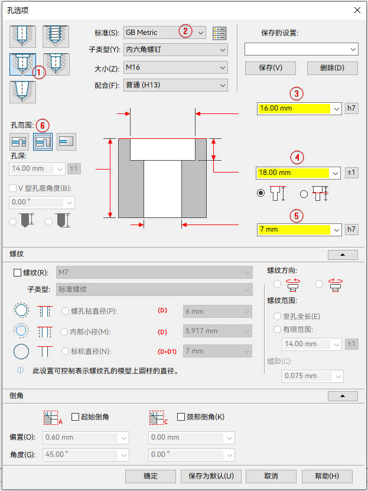The width and height of the screenshot is (368, 491).
Task: Select the countersink hole type icon
Action: point(56,64)
